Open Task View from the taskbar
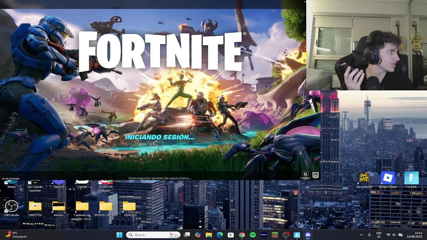Image resolution: width=427 pixels, height=240 pixels. point(187,235)
